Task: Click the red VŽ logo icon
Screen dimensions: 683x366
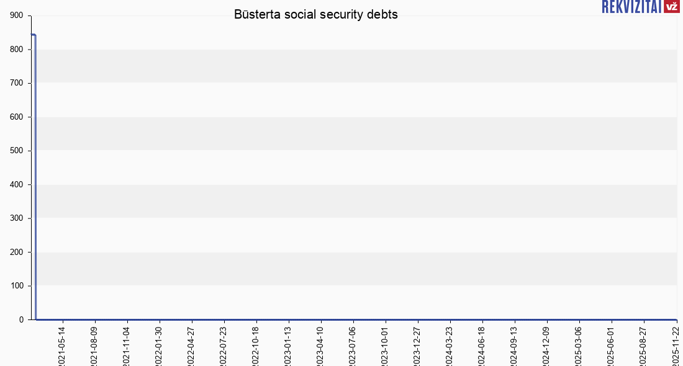Action: click(x=671, y=6)
